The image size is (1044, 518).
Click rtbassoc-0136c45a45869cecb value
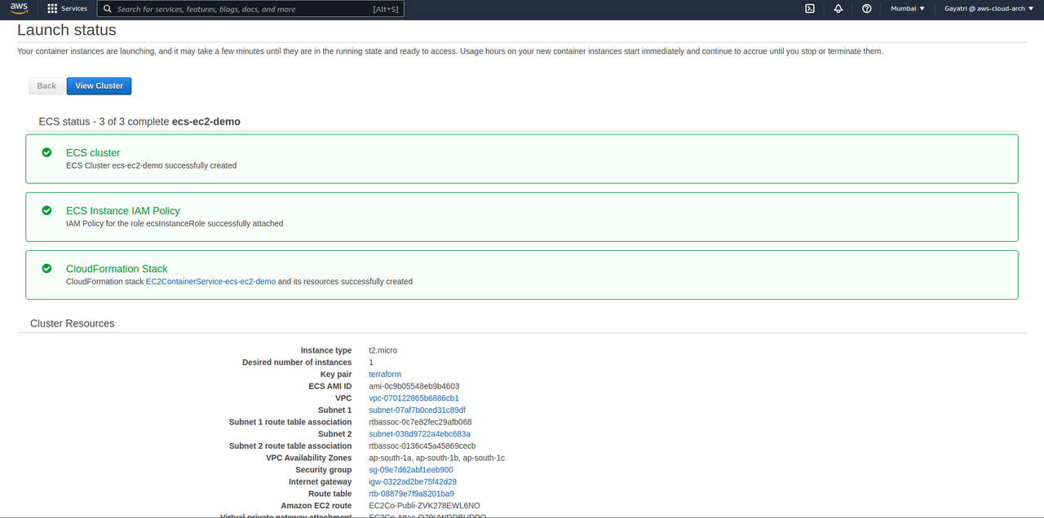coord(422,446)
